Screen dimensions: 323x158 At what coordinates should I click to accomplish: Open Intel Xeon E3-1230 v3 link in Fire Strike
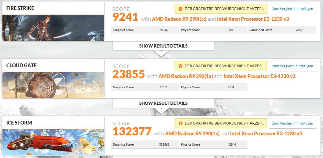click(253, 19)
